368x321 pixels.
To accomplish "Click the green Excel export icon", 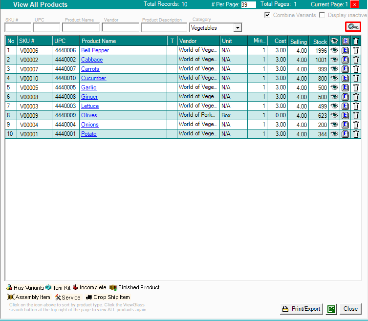I will click(x=331, y=309).
